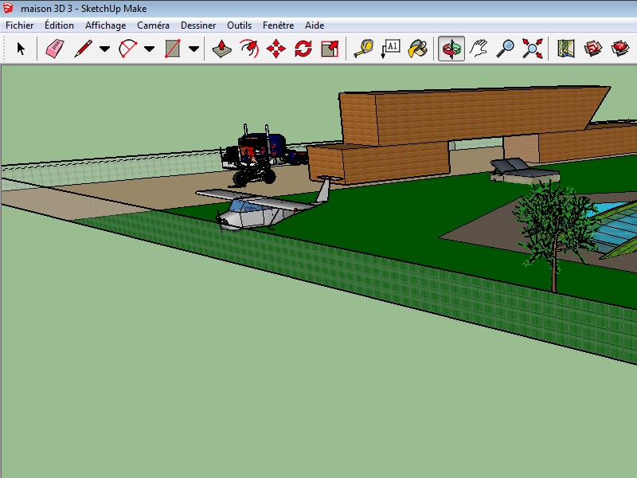This screenshot has width=637, height=478.
Task: Select the Scale tool
Action: click(x=330, y=49)
